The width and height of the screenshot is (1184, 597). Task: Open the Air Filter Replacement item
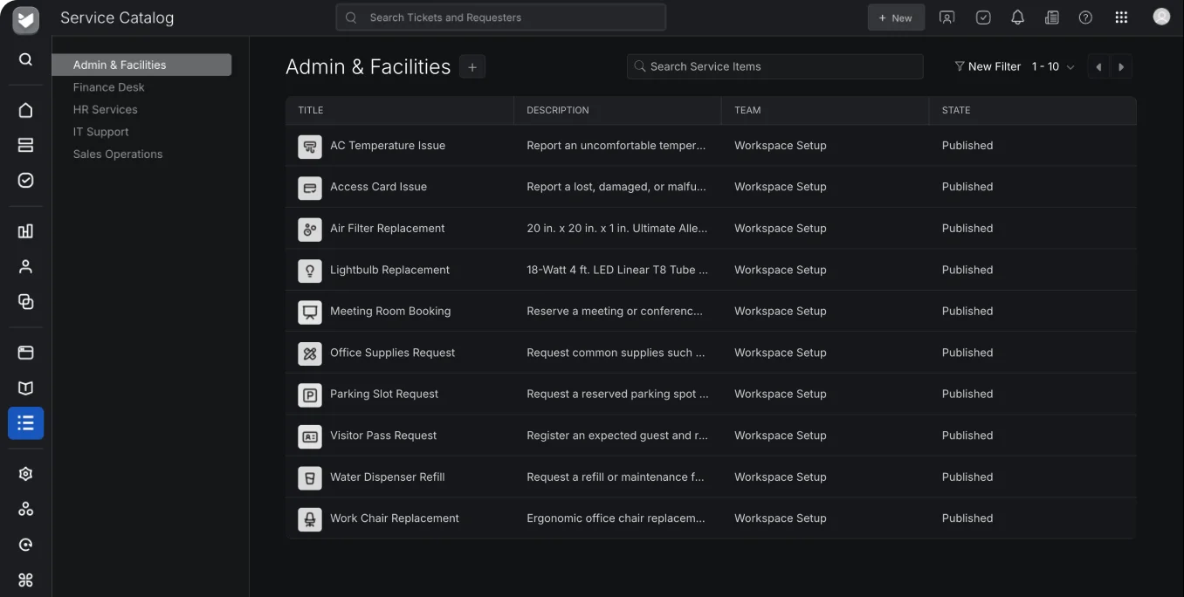pyautogui.click(x=388, y=229)
